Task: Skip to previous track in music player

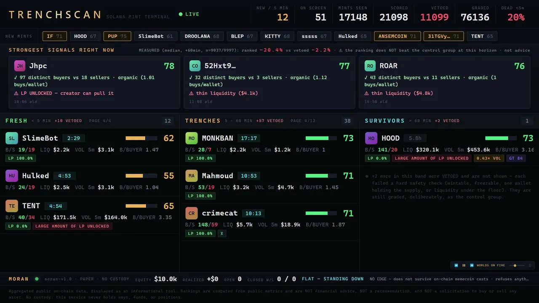Action: point(456,266)
